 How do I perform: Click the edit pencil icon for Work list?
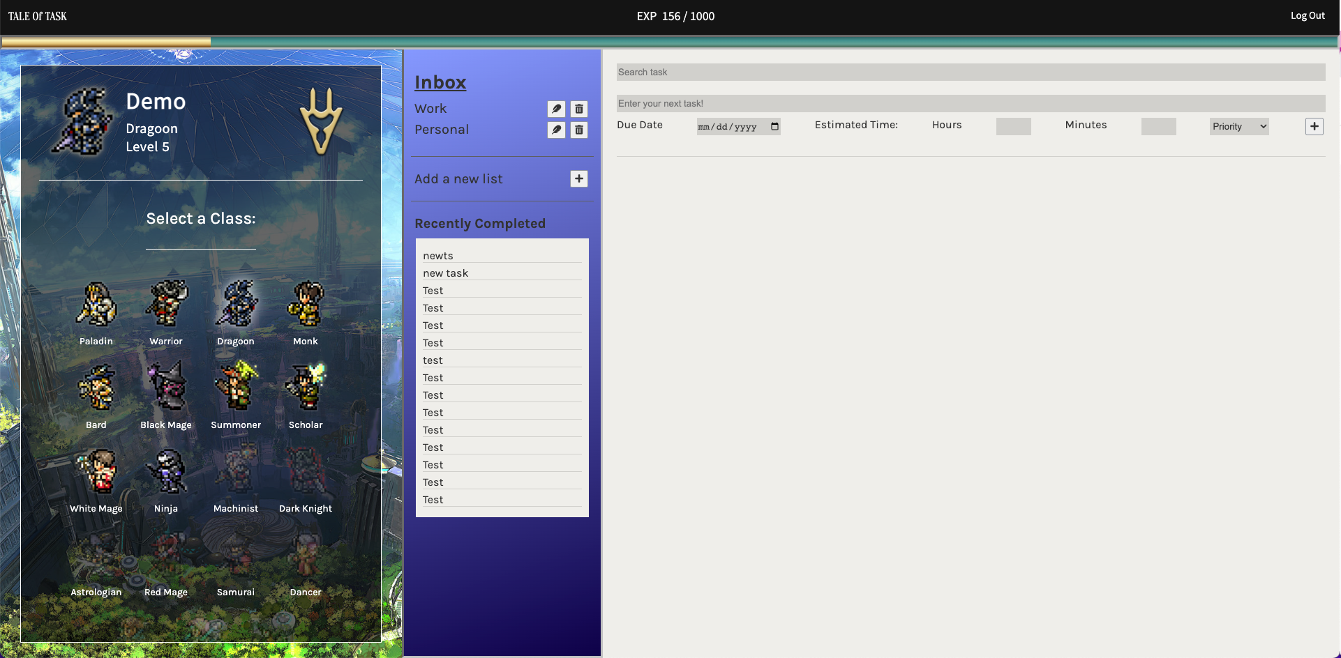(556, 109)
